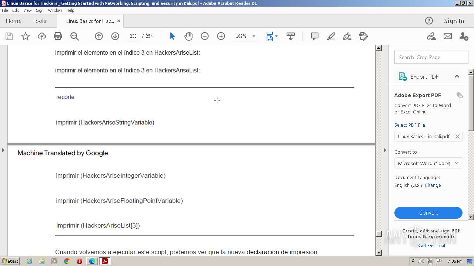Collapse the Export PDF section chevron

point(457,76)
